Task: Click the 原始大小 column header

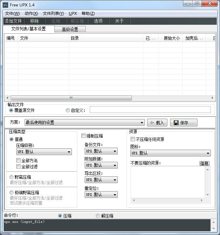Action: [170, 38]
